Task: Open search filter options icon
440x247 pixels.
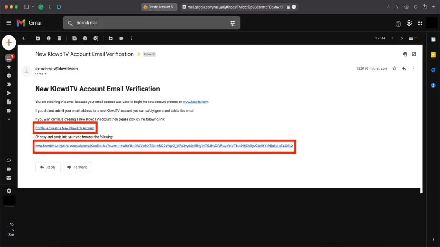Action: (x=232, y=23)
